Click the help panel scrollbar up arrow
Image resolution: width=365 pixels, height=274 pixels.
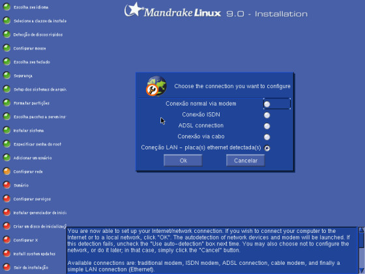pyautogui.click(x=362, y=230)
